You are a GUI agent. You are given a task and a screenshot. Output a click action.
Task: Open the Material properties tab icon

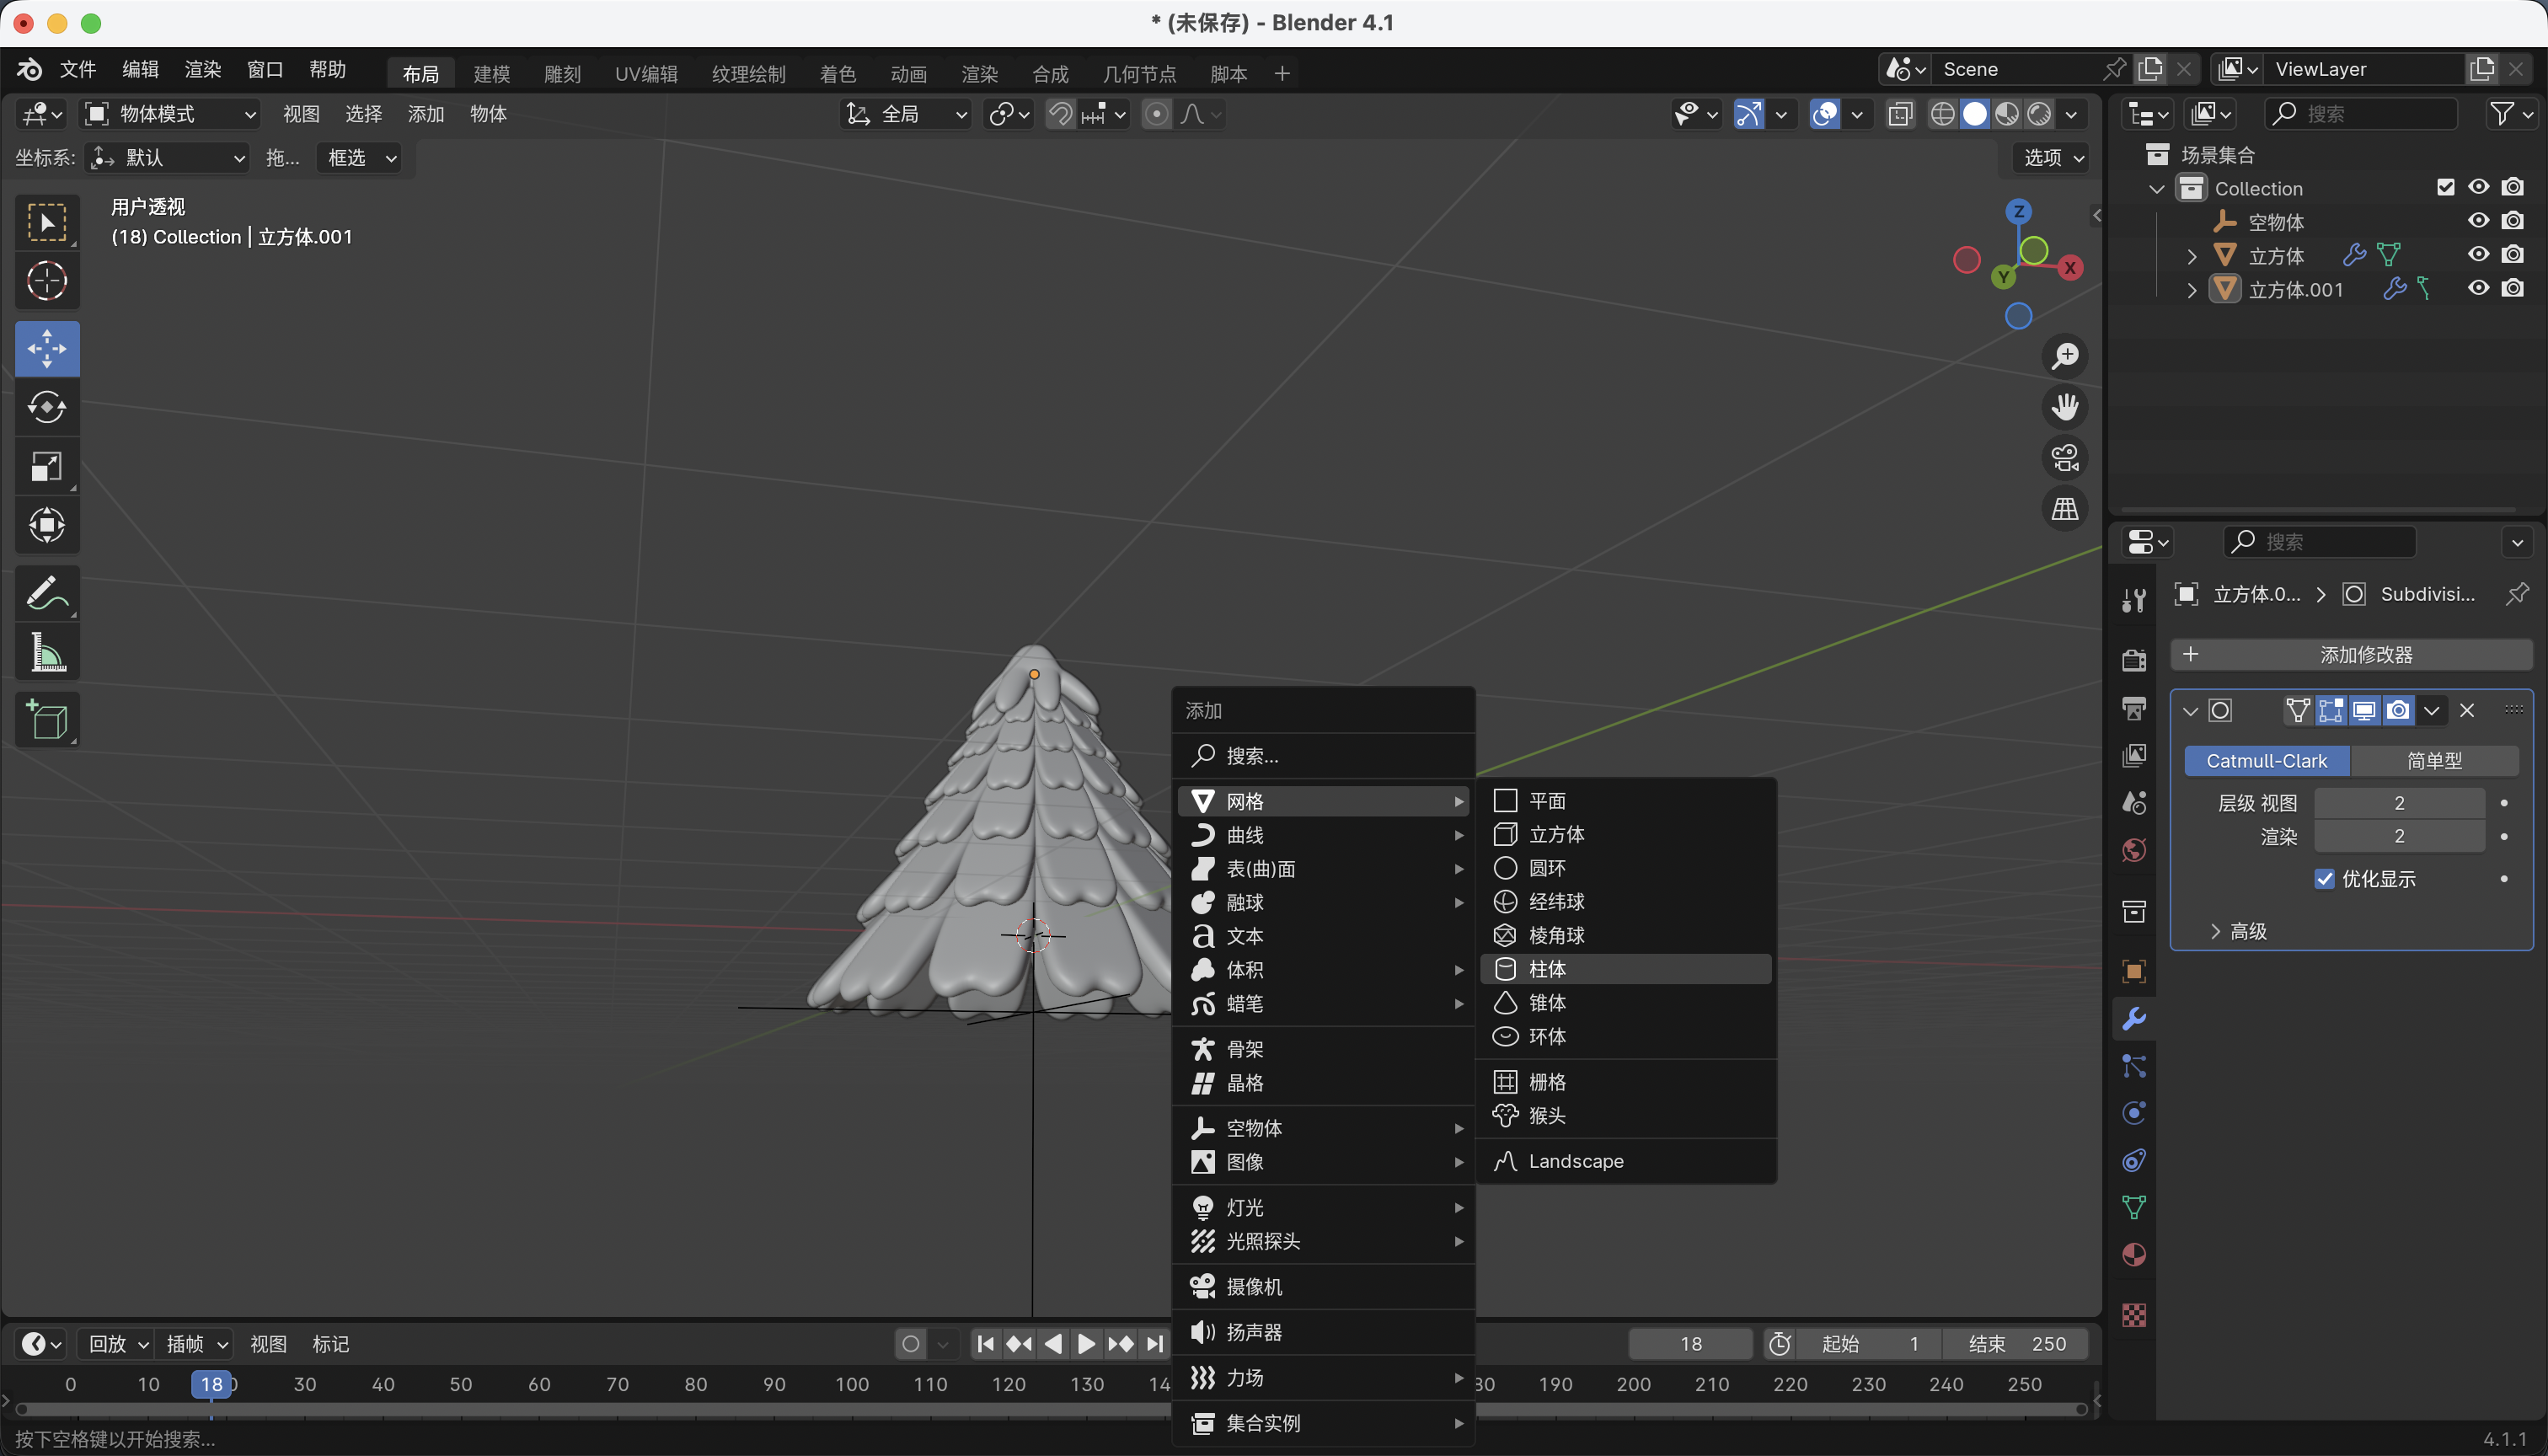click(x=2133, y=1255)
